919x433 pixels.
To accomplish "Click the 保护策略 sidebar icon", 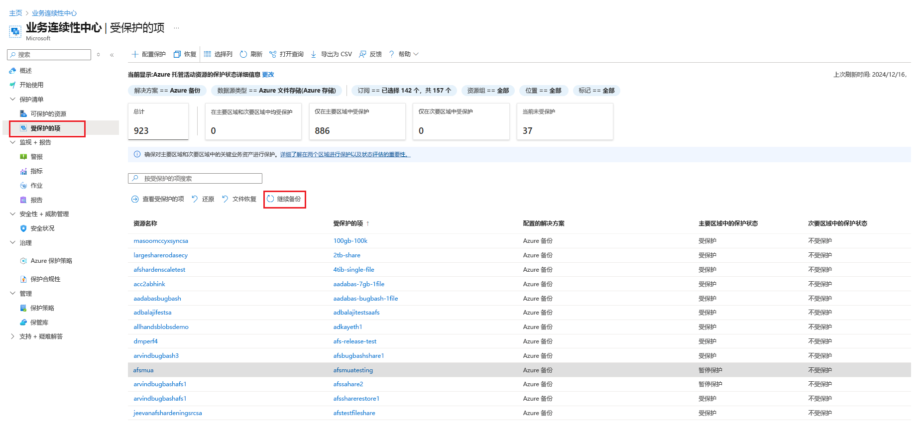I will [x=23, y=308].
